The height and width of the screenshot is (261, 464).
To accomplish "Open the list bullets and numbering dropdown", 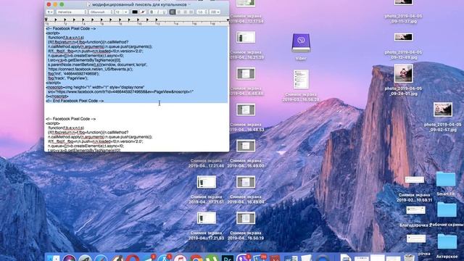I will coord(215,12).
